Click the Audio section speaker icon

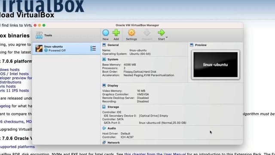(x=104, y=128)
